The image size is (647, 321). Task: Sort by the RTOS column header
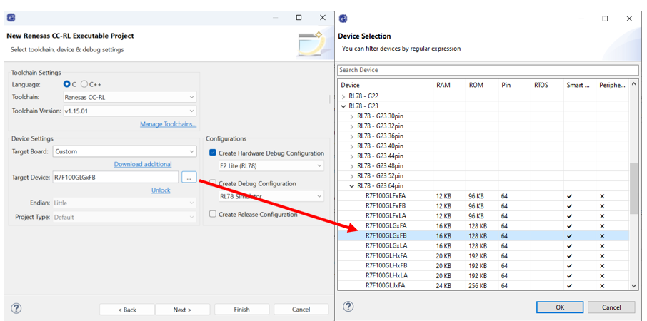click(547, 85)
